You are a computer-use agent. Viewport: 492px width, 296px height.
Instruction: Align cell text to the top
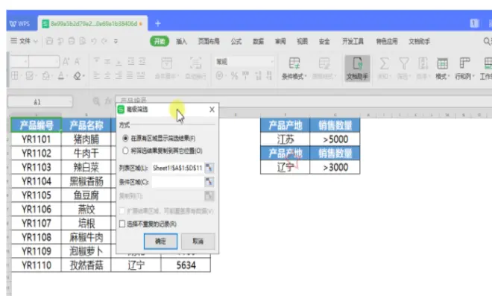tap(97, 61)
